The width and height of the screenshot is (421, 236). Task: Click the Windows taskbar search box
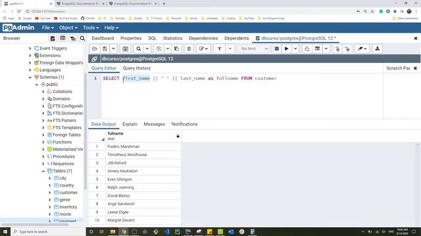(48, 231)
